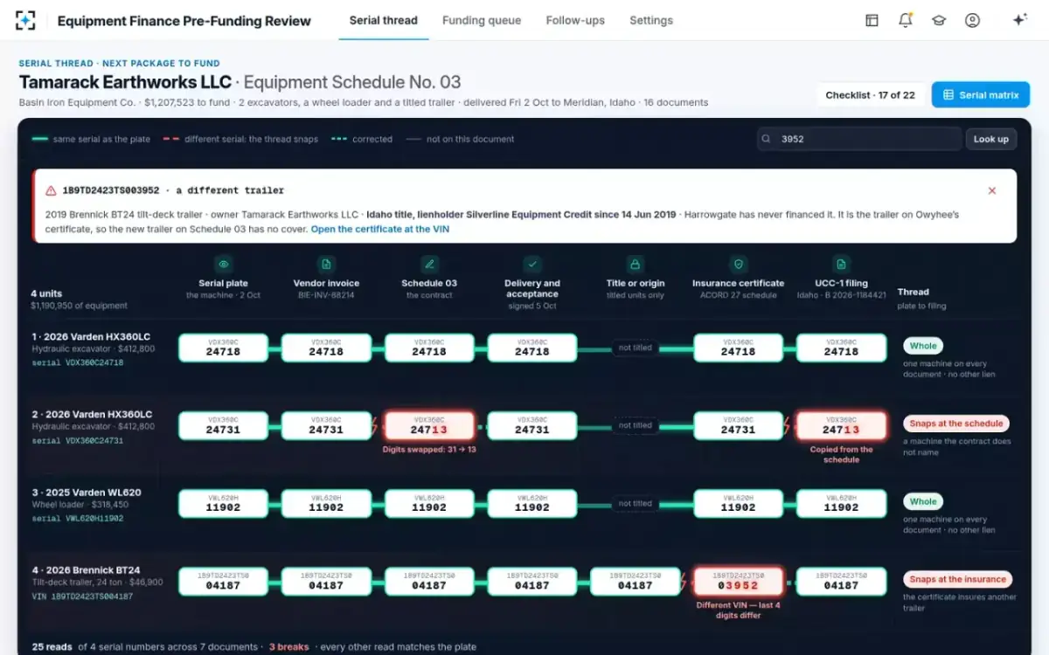Screen dimensions: 1049x655
Task: Select the 24718 cell under Serial plate
Action: (x=223, y=348)
